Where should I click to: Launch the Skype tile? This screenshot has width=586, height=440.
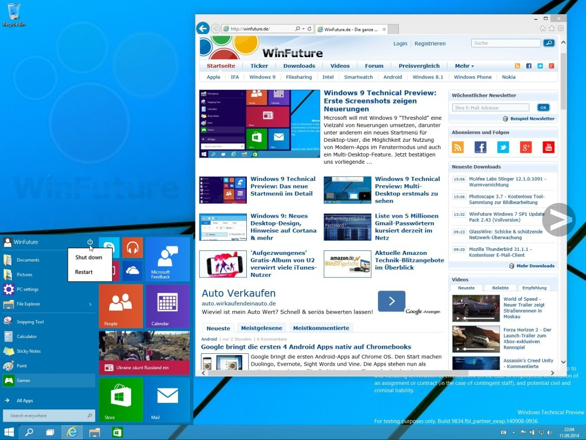point(109,248)
